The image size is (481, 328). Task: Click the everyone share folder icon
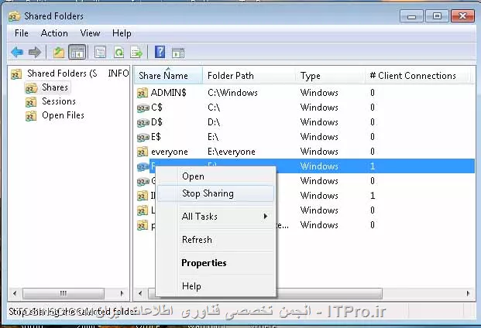coord(143,152)
